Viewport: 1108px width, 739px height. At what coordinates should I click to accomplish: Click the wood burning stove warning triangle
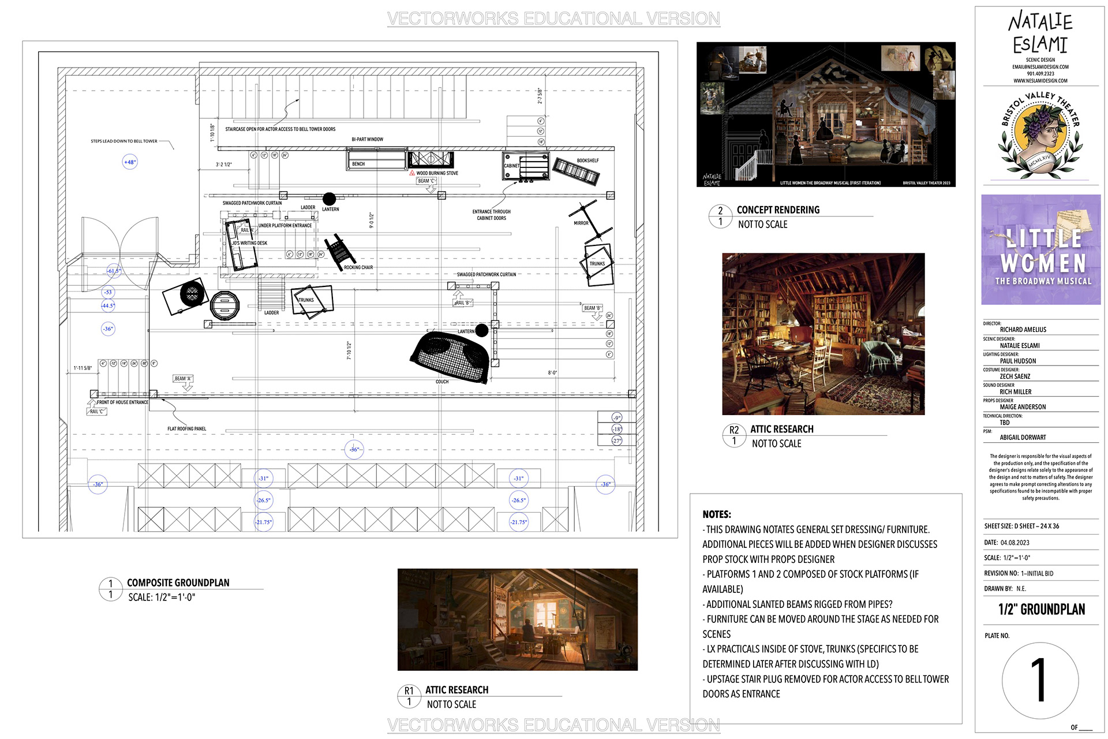pyautogui.click(x=412, y=173)
